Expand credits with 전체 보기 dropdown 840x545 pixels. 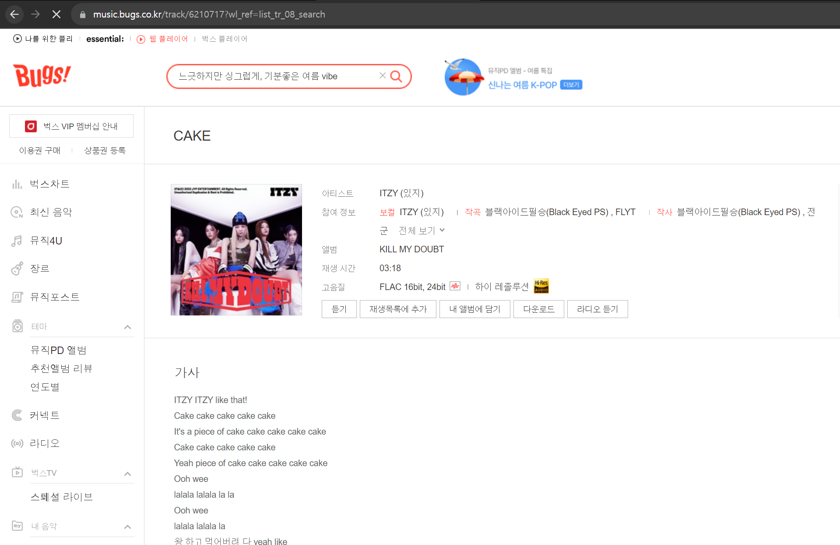[422, 230]
